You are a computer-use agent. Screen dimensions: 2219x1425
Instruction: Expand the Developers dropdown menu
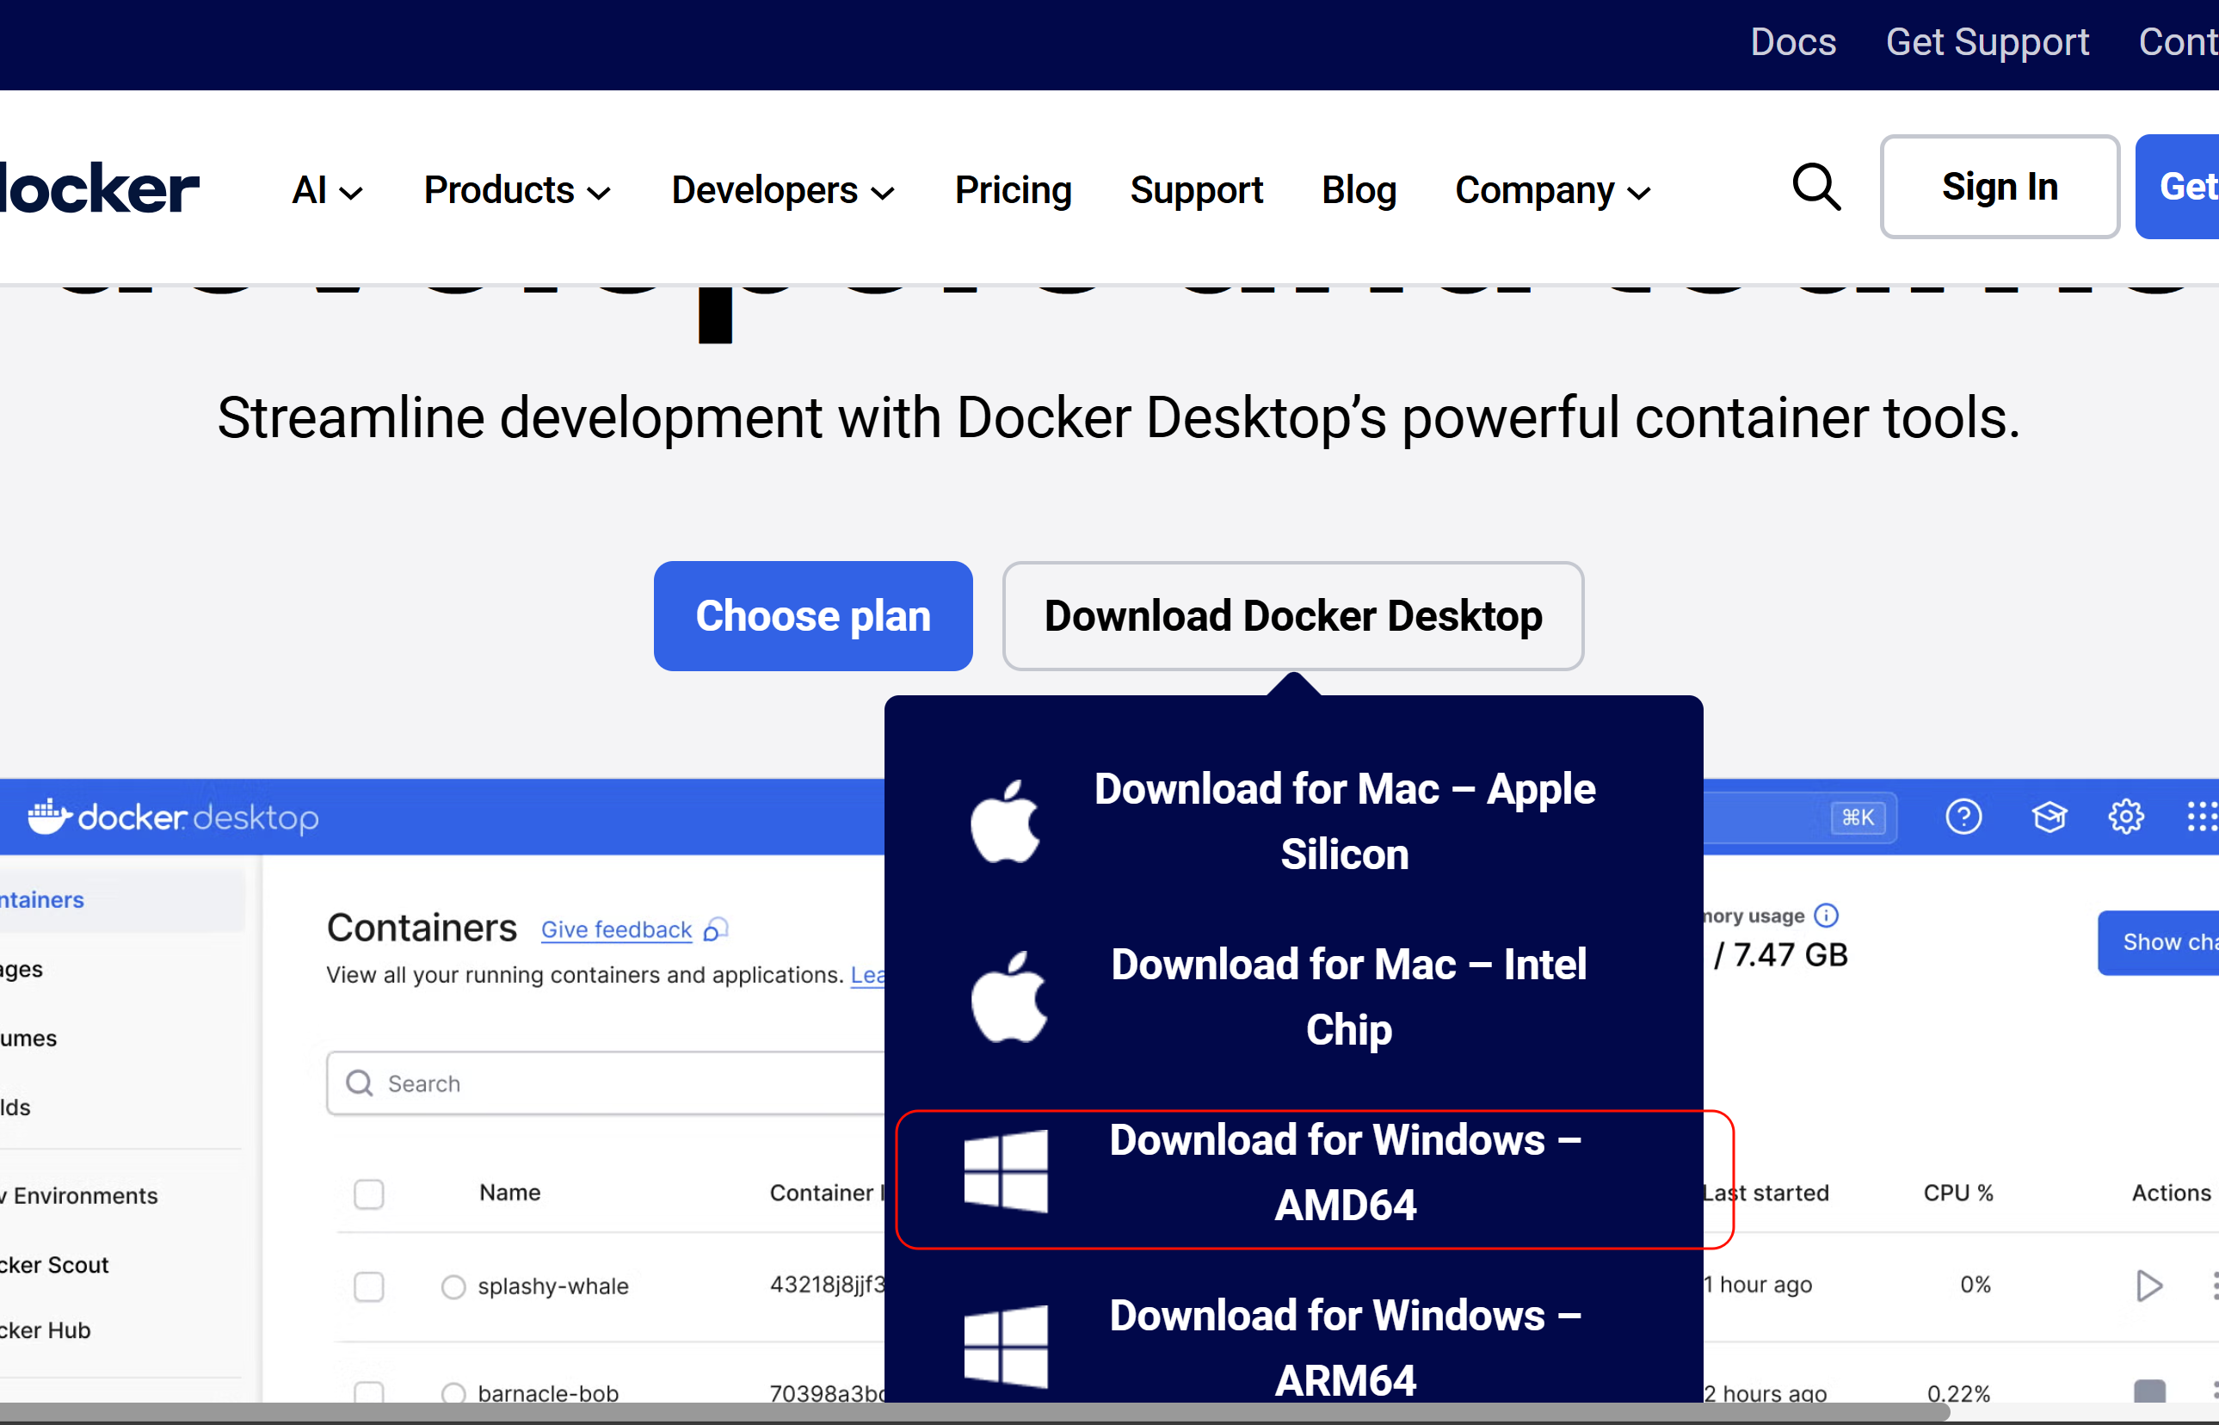[782, 191]
